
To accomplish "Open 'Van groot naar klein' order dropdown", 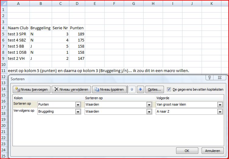I will tap(220, 105).
